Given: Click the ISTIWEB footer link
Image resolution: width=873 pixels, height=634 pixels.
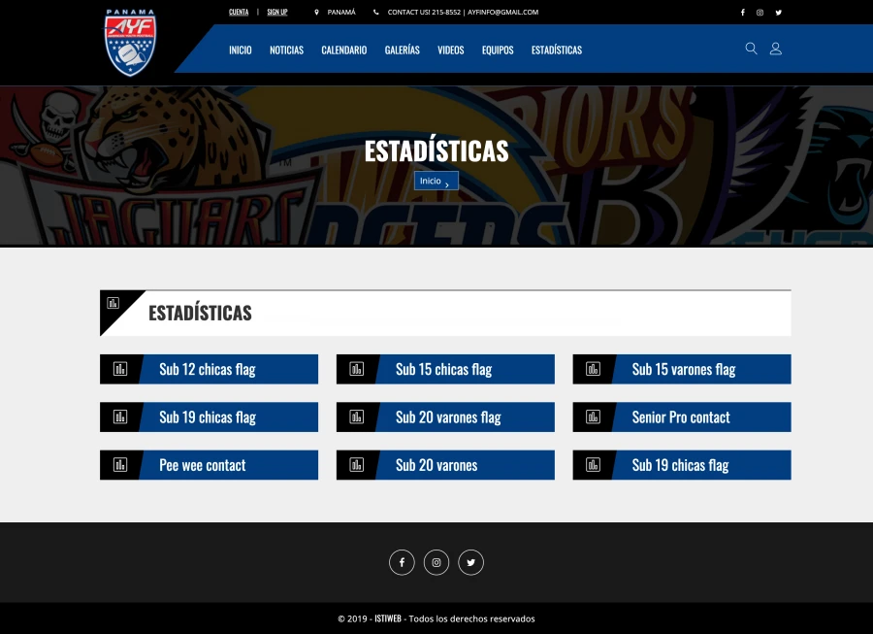Looking at the screenshot, I should click(x=388, y=618).
